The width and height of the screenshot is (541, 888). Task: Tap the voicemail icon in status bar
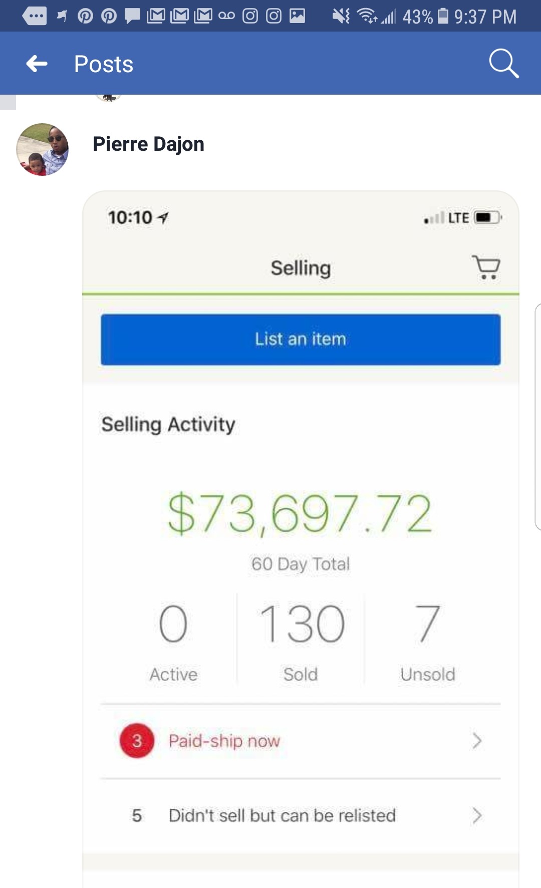[x=226, y=16]
